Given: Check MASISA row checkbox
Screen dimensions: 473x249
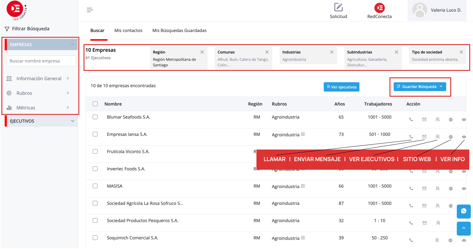Looking at the screenshot, I should tap(95, 186).
